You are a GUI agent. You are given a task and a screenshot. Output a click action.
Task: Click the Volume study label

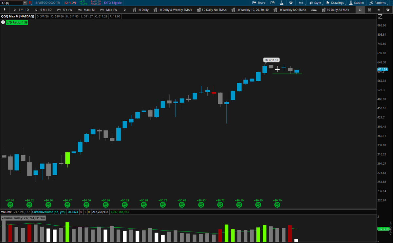(x=6, y=212)
